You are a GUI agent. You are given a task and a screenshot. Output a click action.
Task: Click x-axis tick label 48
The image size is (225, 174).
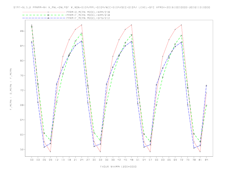click(132, 160)
